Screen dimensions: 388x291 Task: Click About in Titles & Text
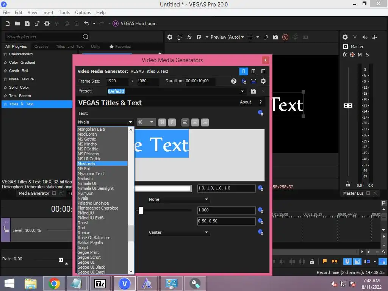coord(246,102)
